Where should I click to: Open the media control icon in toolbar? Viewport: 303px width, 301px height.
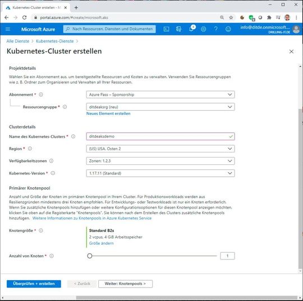(x=278, y=17)
